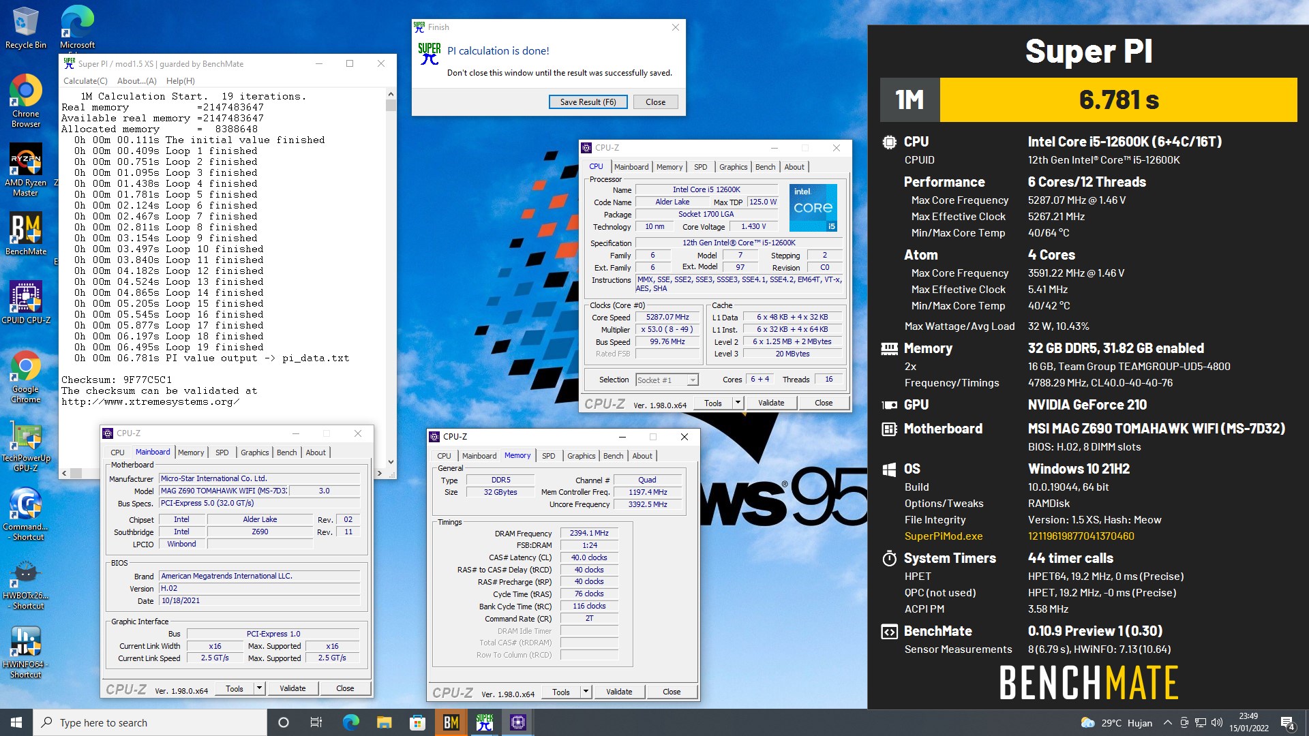This screenshot has height=736, width=1309.
Task: Click Close button in CPU-Z Mainboard window
Action: click(345, 688)
